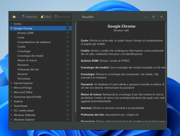Select the Google Chrome row label
180x136 pixels.
23,28
